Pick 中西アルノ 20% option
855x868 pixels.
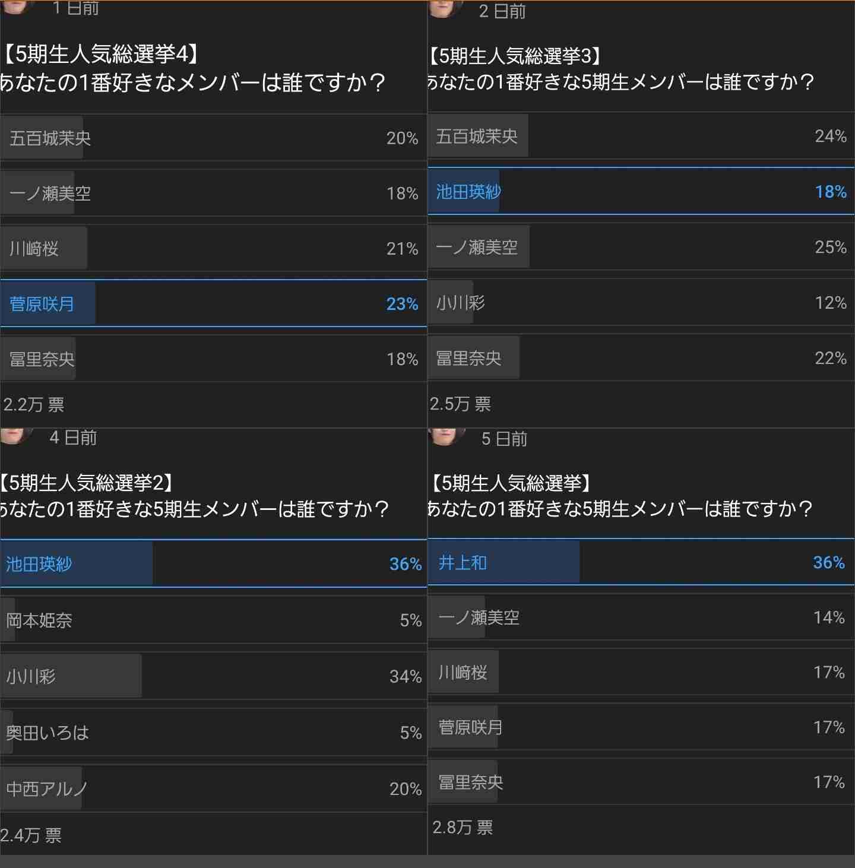click(x=213, y=788)
